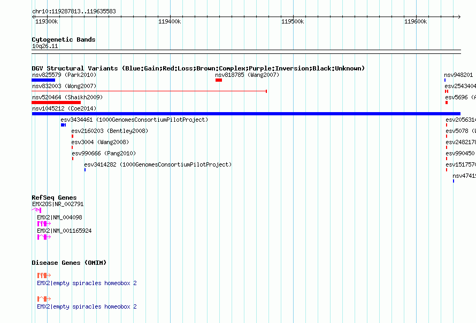Click the upper orange OMIM gene glyph
Screen dimensions: 476x323
tap(44, 275)
